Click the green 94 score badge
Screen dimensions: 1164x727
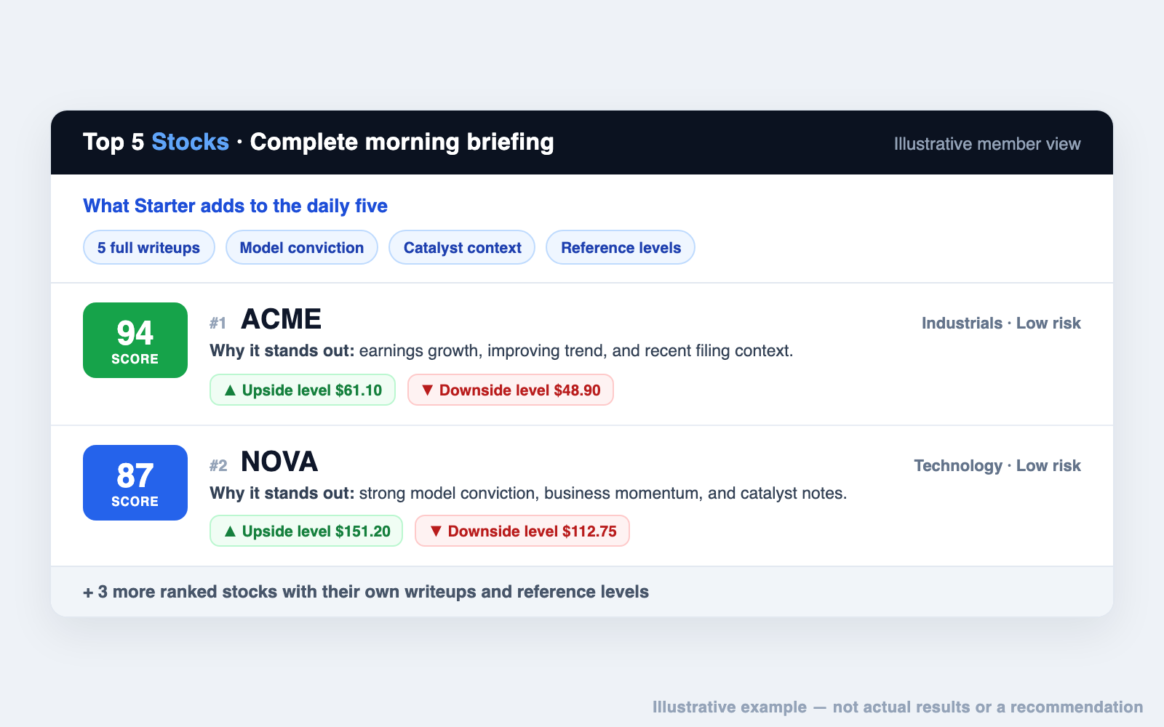(x=135, y=340)
